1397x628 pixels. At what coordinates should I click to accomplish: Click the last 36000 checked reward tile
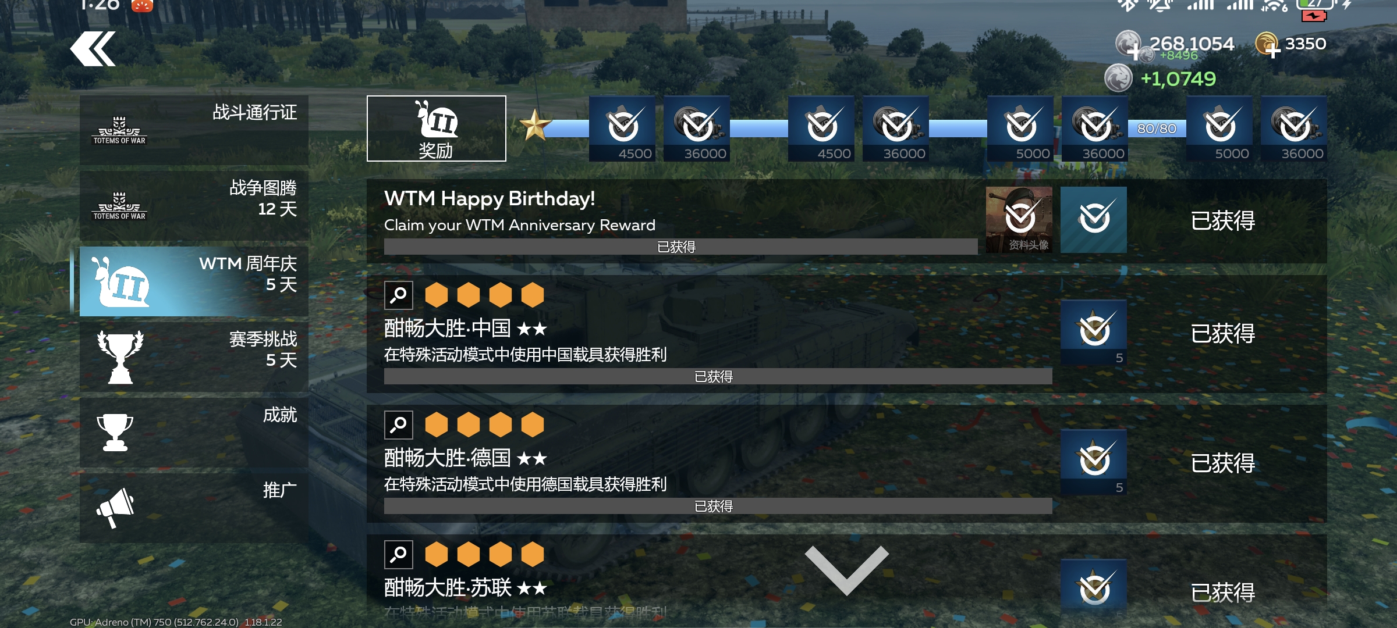tap(1294, 129)
